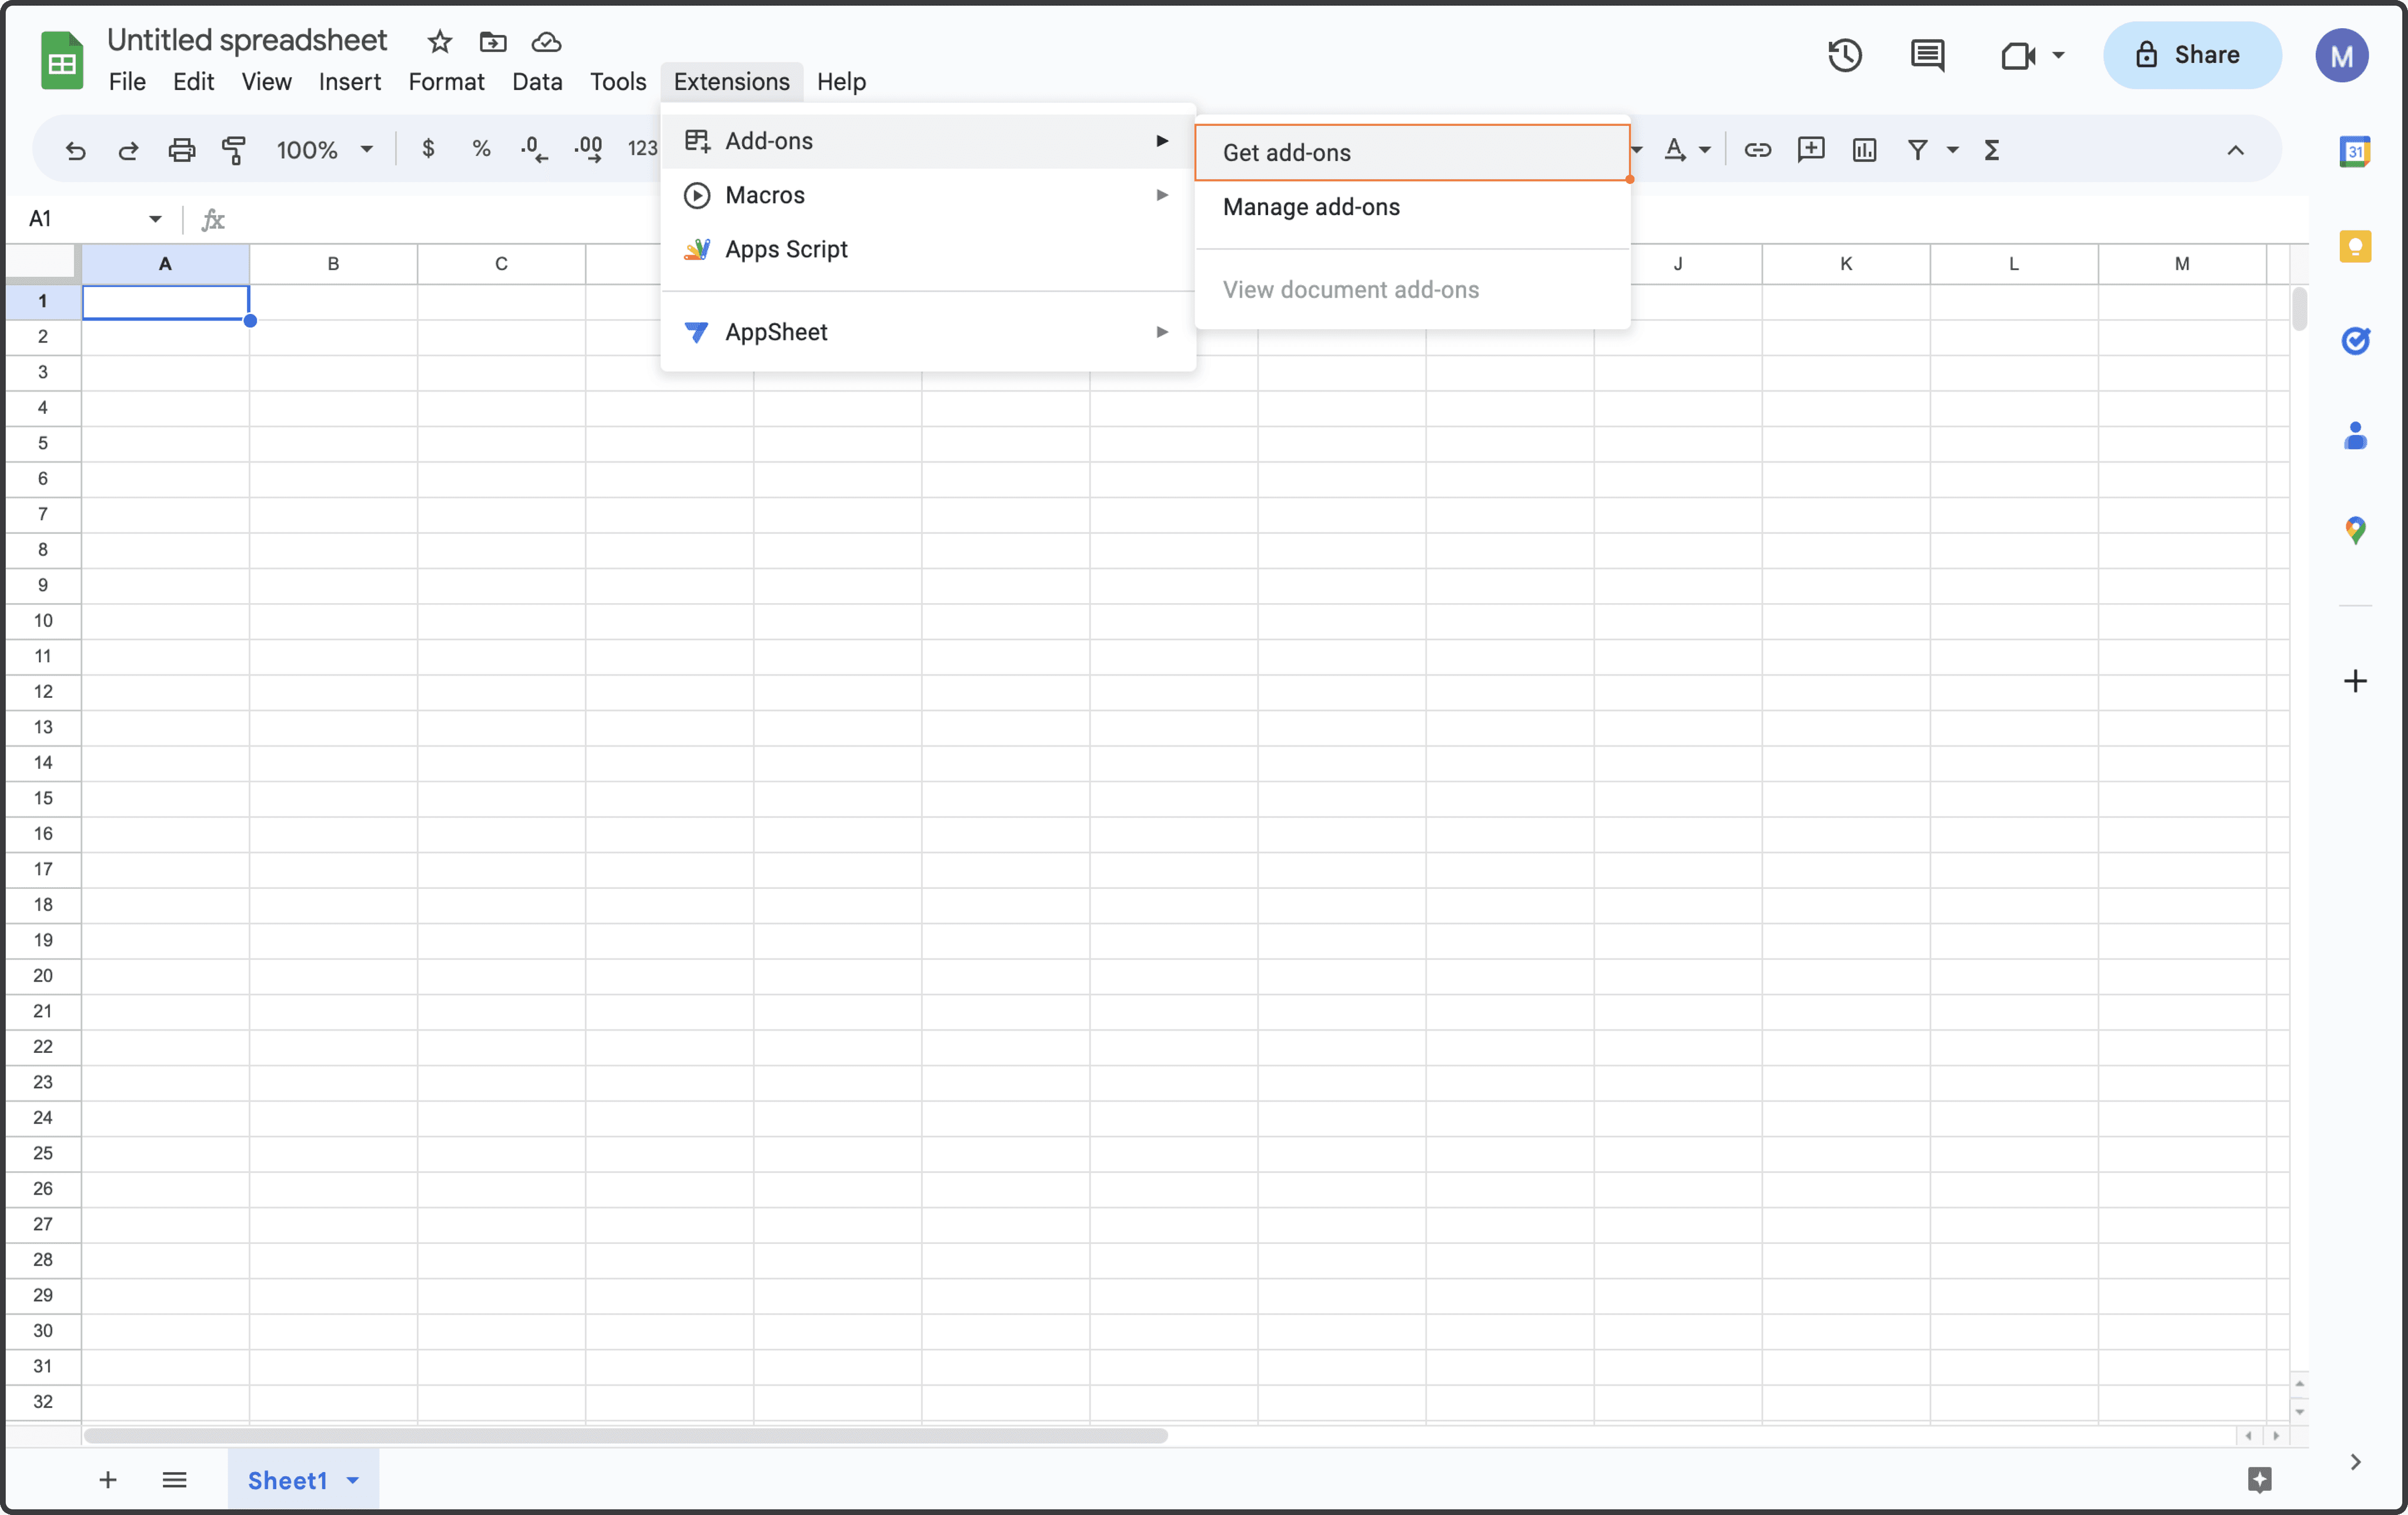This screenshot has height=1515, width=2408.
Task: Click the print icon in toolbar
Action: [181, 150]
